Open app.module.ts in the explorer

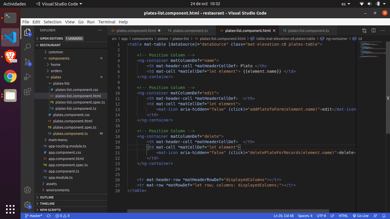(60, 177)
